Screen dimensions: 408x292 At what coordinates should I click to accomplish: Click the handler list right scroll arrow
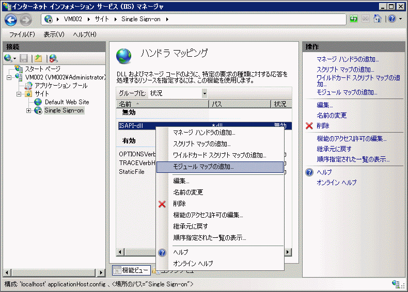(288, 252)
